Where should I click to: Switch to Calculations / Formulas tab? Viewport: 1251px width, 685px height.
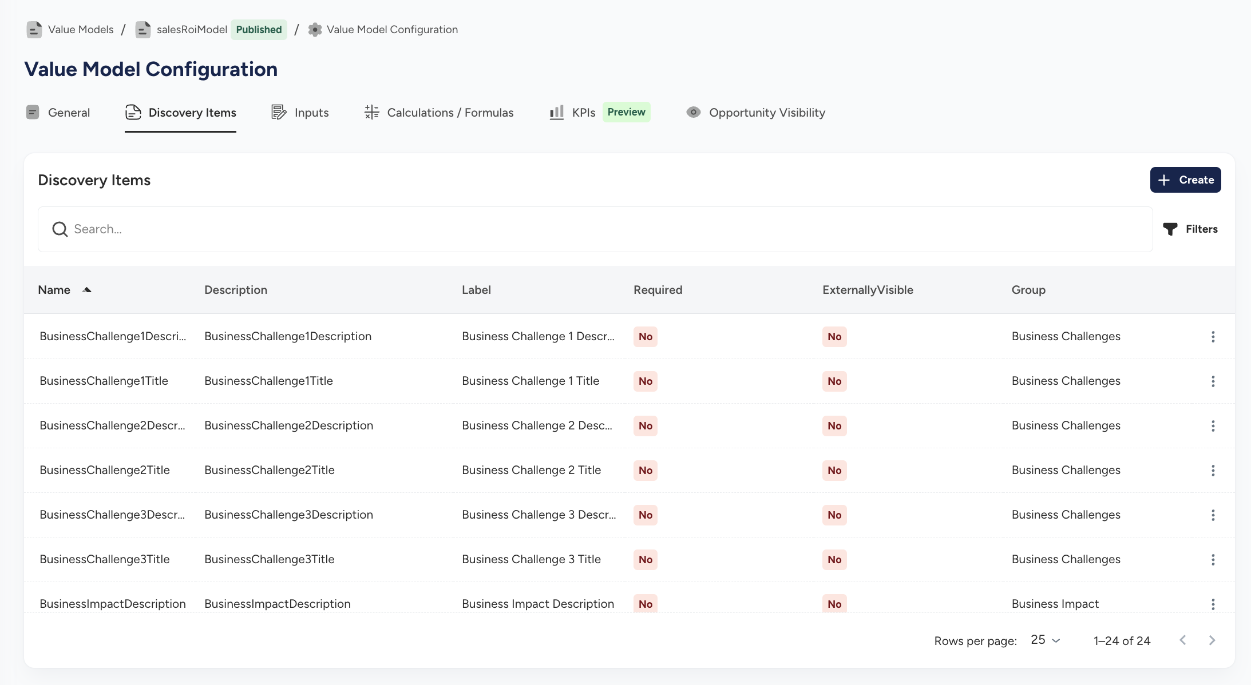[439, 113]
